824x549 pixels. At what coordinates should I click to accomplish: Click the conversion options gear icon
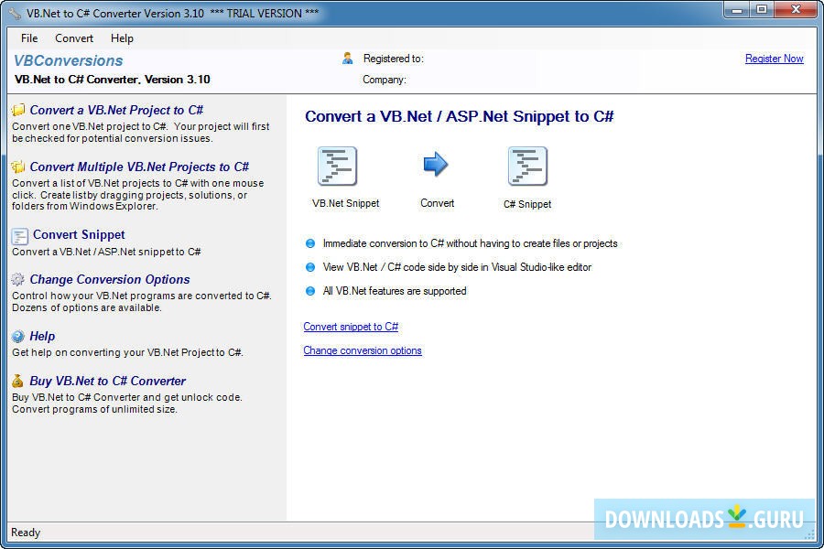point(18,279)
